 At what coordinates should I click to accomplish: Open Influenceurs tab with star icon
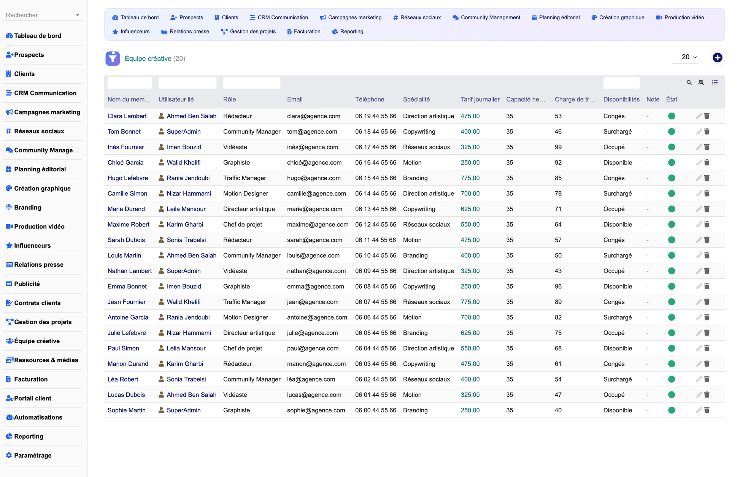tap(131, 32)
